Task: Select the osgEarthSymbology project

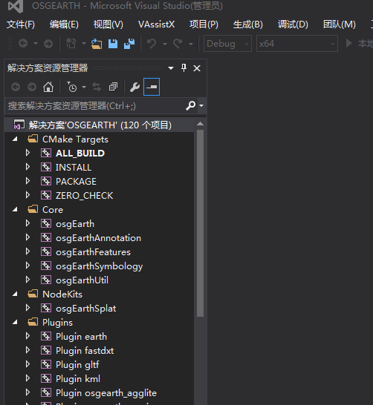Action: pos(100,266)
